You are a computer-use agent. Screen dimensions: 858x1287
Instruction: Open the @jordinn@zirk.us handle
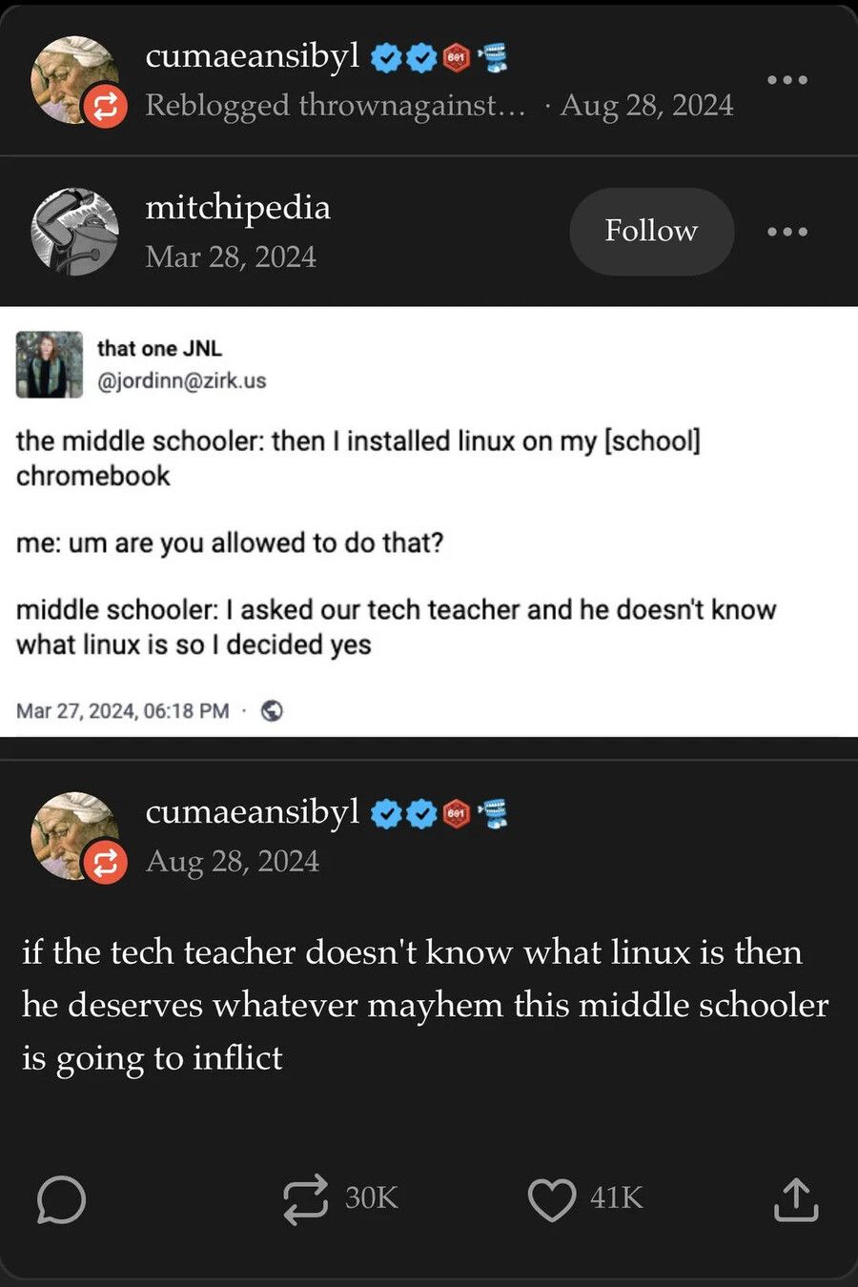click(x=181, y=380)
